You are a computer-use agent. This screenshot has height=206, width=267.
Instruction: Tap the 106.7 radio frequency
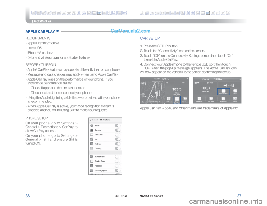(x=206, y=88)
